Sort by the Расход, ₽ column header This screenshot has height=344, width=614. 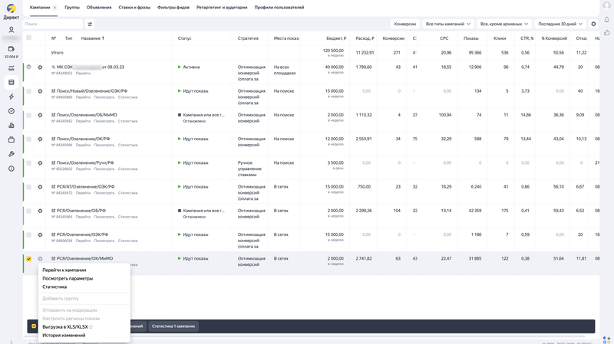pyautogui.click(x=365, y=38)
